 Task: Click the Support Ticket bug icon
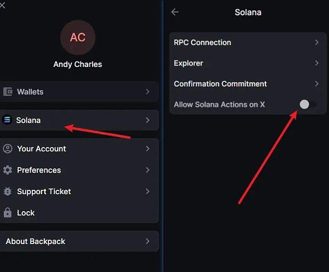pos(8,191)
